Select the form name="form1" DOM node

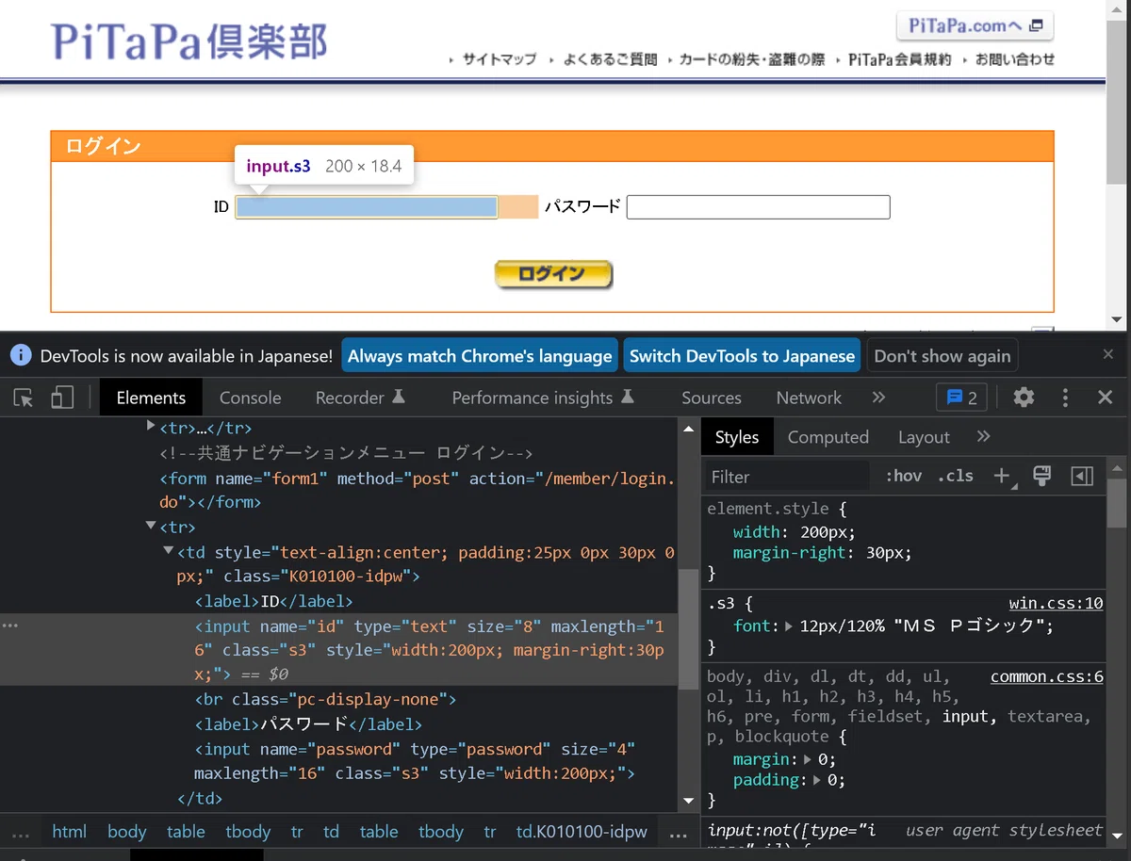(418, 490)
